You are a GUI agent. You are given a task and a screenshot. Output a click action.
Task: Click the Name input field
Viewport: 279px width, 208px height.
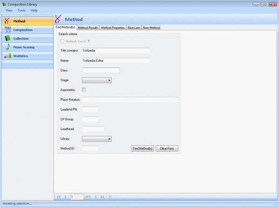(x=116, y=60)
